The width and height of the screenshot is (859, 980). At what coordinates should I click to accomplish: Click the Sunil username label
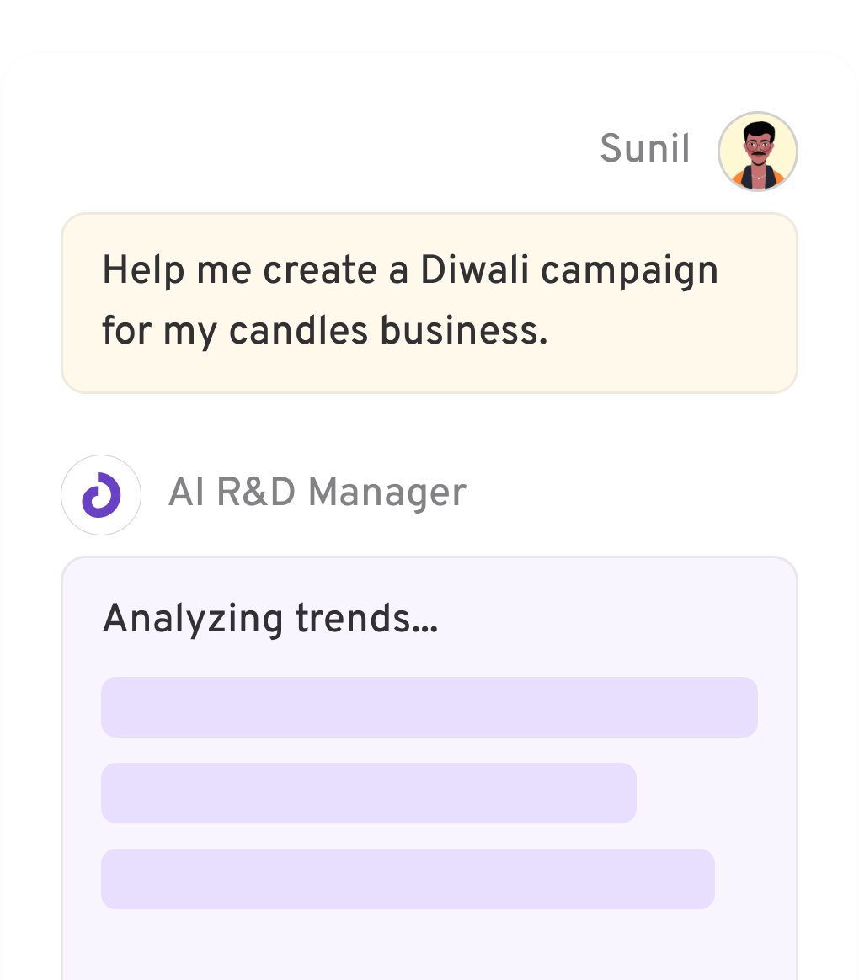[x=644, y=150]
